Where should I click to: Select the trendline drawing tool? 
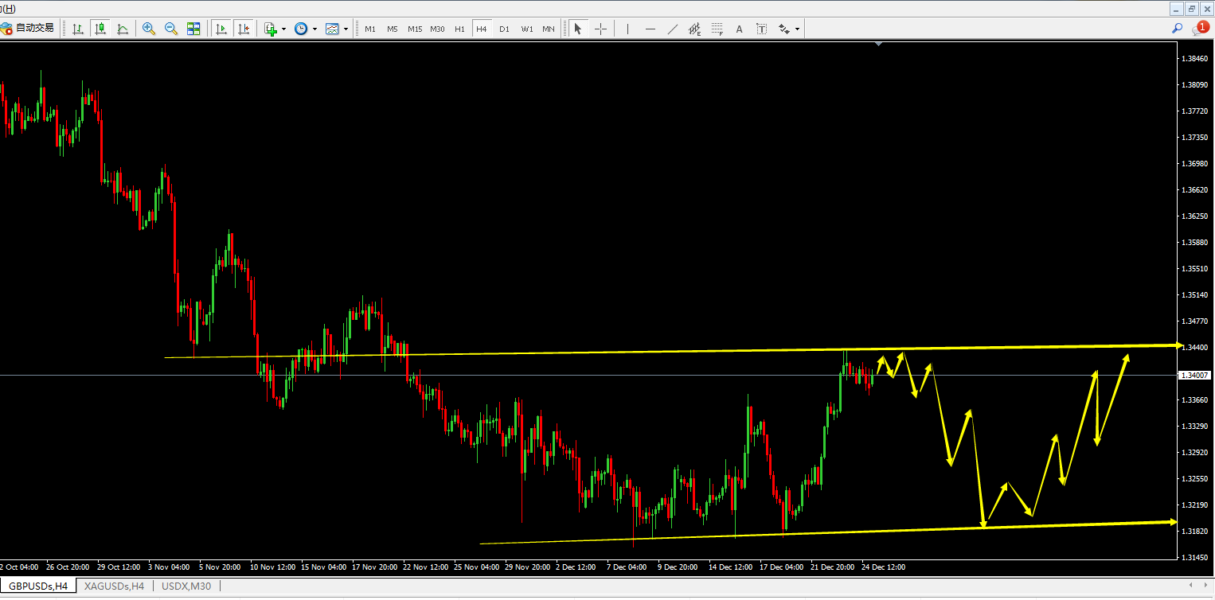point(672,29)
